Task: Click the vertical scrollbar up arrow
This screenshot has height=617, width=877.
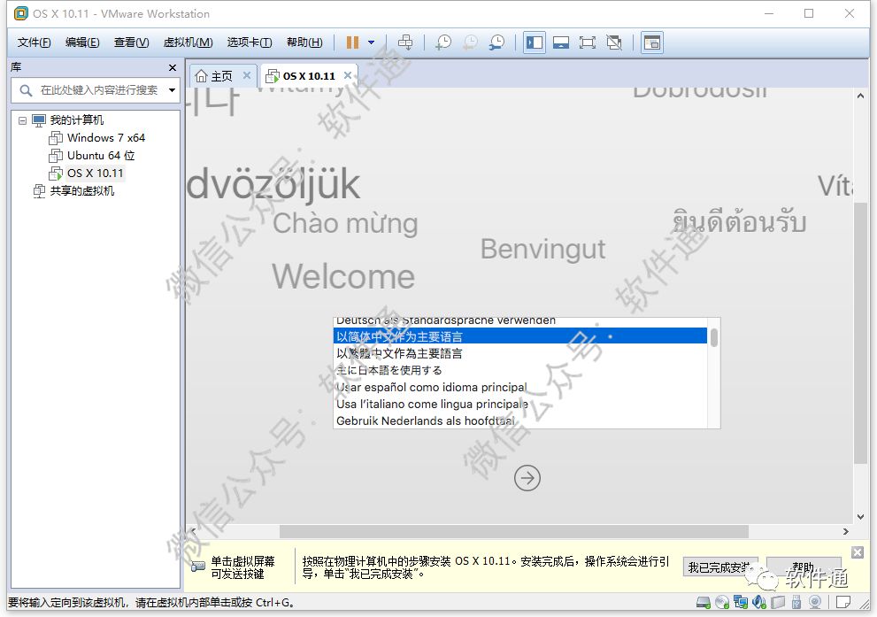Action: pyautogui.click(x=860, y=96)
